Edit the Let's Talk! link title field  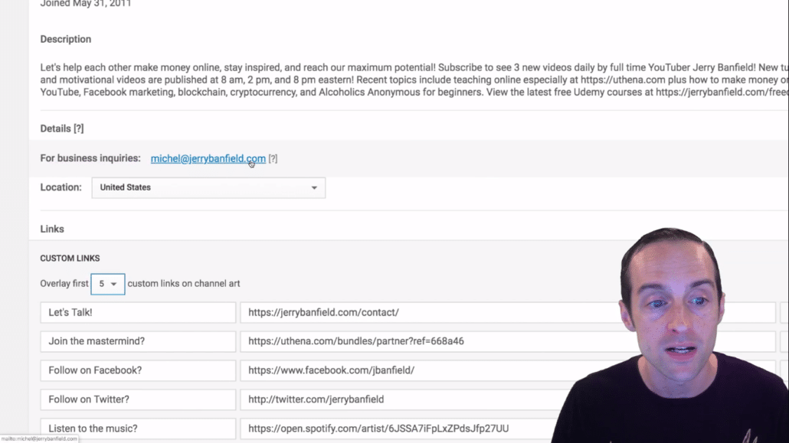point(138,312)
